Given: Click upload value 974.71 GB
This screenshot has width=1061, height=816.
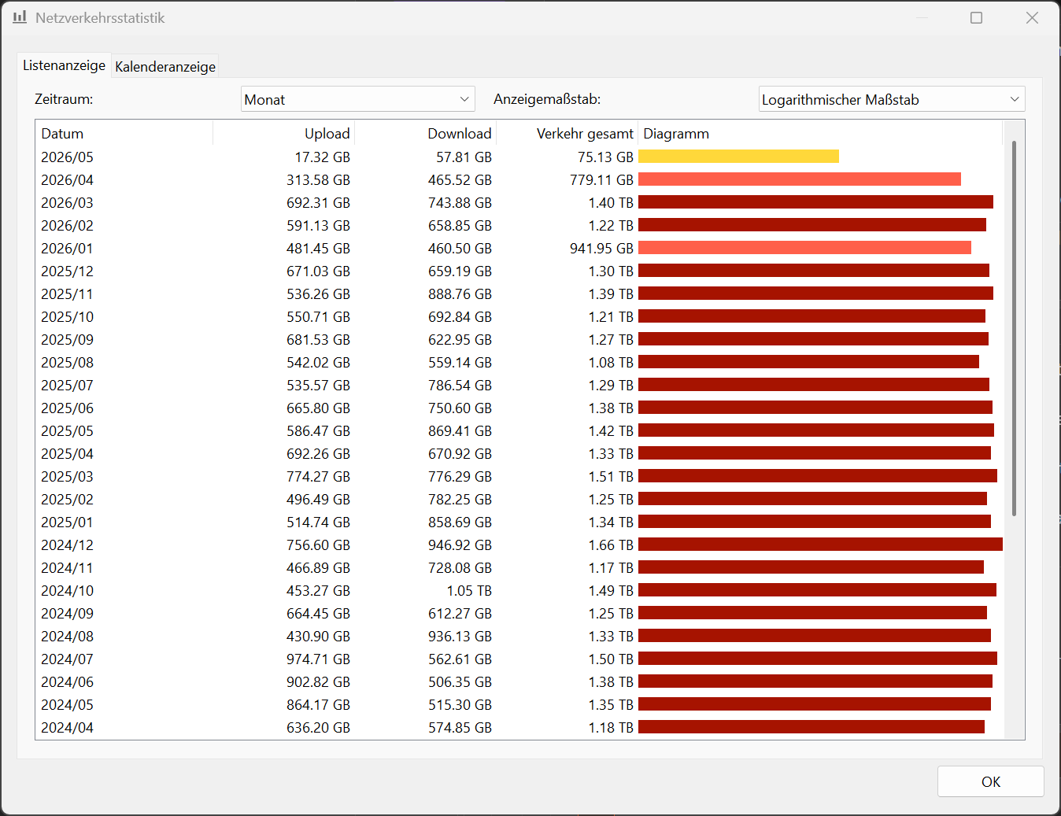Looking at the screenshot, I should (x=318, y=659).
